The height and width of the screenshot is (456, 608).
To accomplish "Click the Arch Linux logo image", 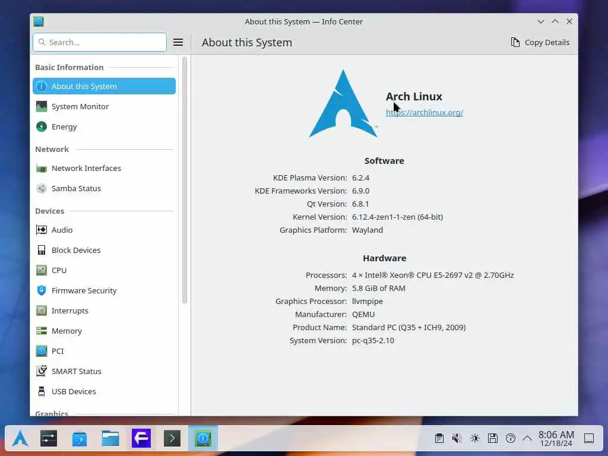I will coord(343,103).
